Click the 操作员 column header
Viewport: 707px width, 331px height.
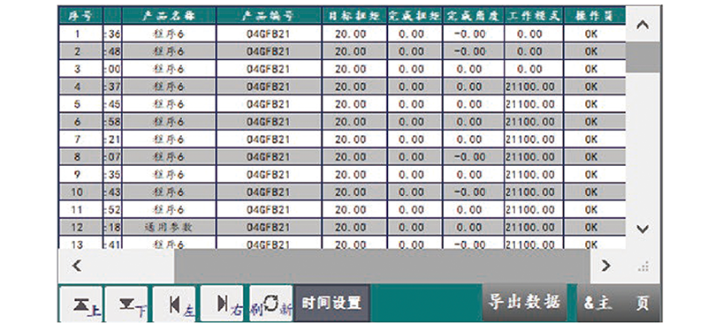[594, 16]
